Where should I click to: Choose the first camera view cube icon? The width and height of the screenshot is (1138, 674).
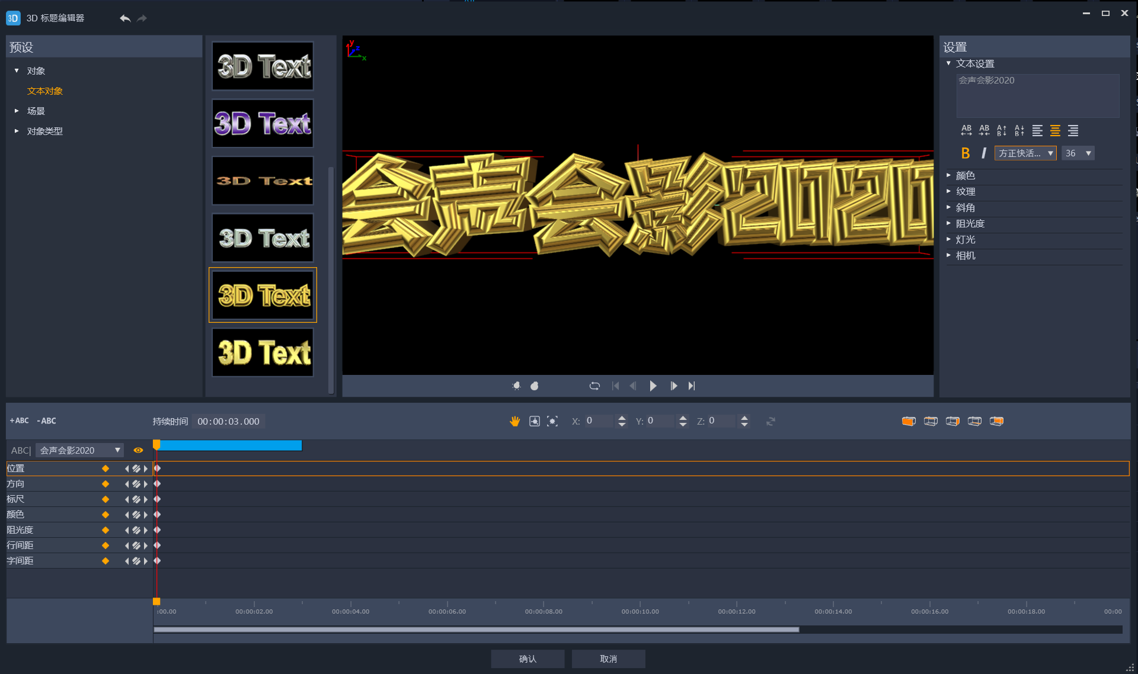909,421
